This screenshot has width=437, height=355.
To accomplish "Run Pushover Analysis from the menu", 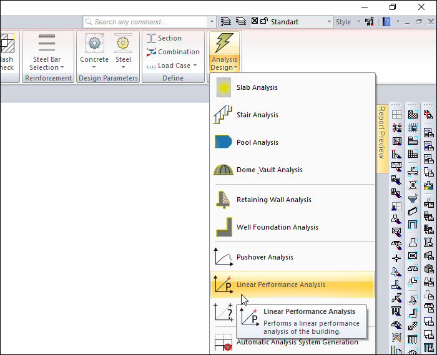I will (x=223, y=257).
